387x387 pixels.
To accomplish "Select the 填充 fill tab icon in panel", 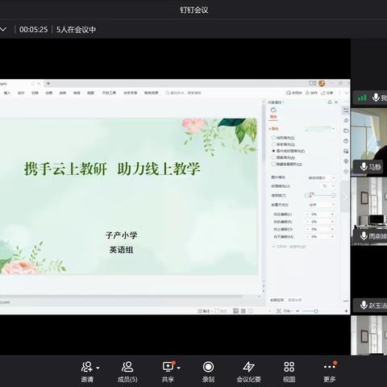I will (273, 113).
